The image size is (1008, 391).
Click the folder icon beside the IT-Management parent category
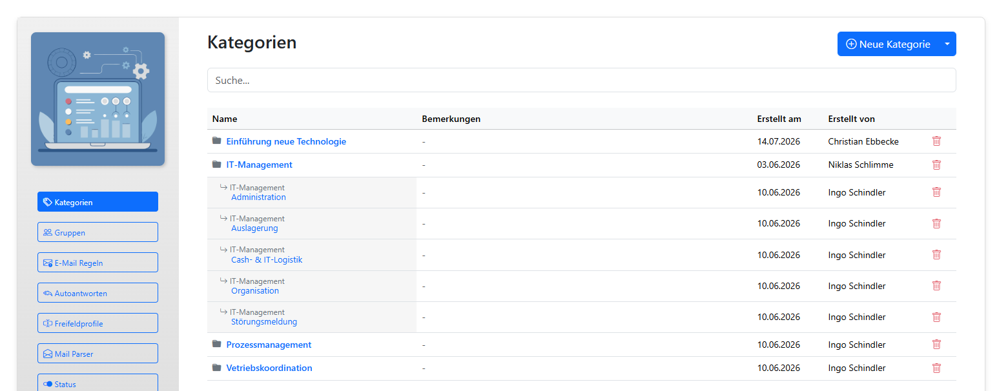click(217, 165)
